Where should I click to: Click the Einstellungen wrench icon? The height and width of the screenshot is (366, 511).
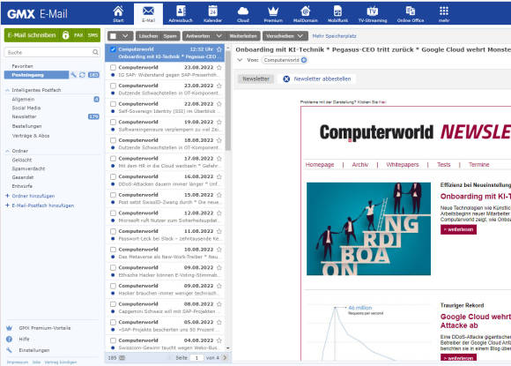click(x=9, y=350)
